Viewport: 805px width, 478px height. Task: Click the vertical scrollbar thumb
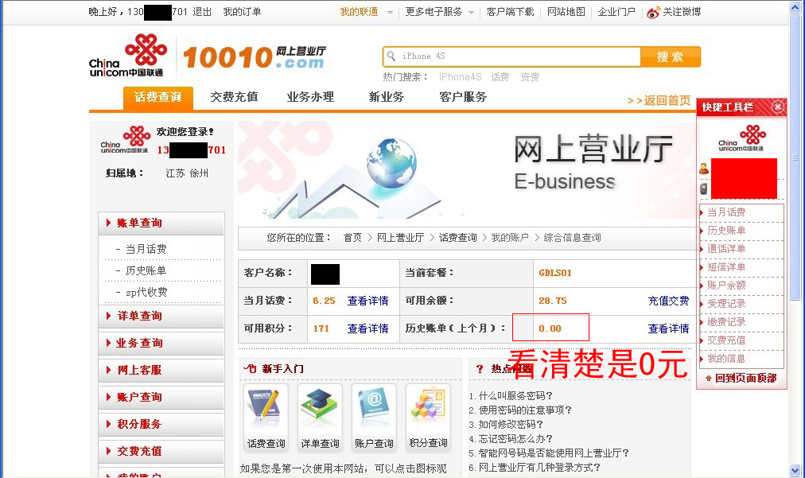(x=795, y=156)
